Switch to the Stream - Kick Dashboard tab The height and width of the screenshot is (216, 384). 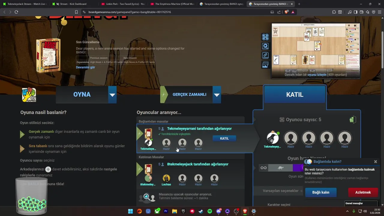(74, 4)
